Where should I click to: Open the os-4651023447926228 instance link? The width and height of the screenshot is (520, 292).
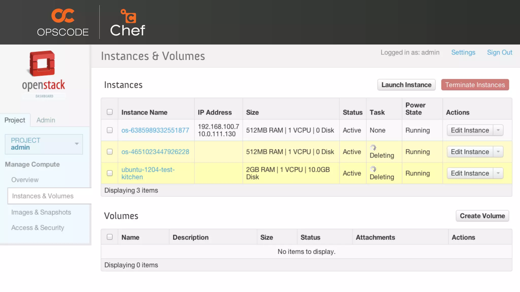tap(155, 152)
